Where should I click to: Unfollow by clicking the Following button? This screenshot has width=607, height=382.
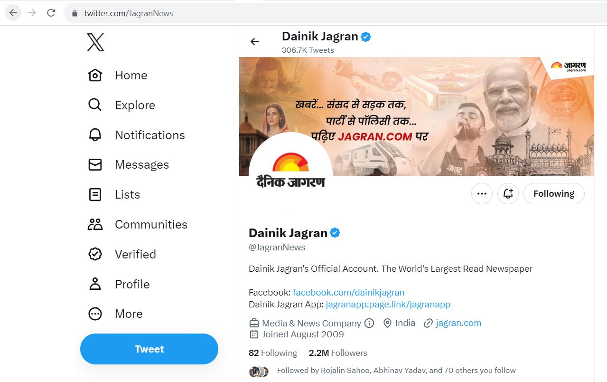[553, 193]
